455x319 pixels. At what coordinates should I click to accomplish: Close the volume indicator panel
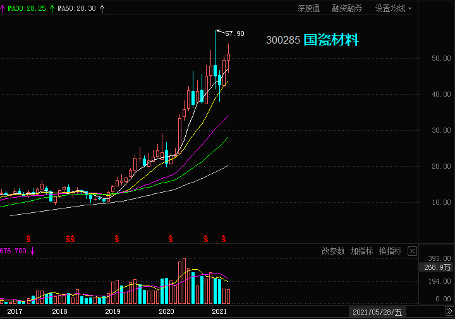click(x=412, y=251)
